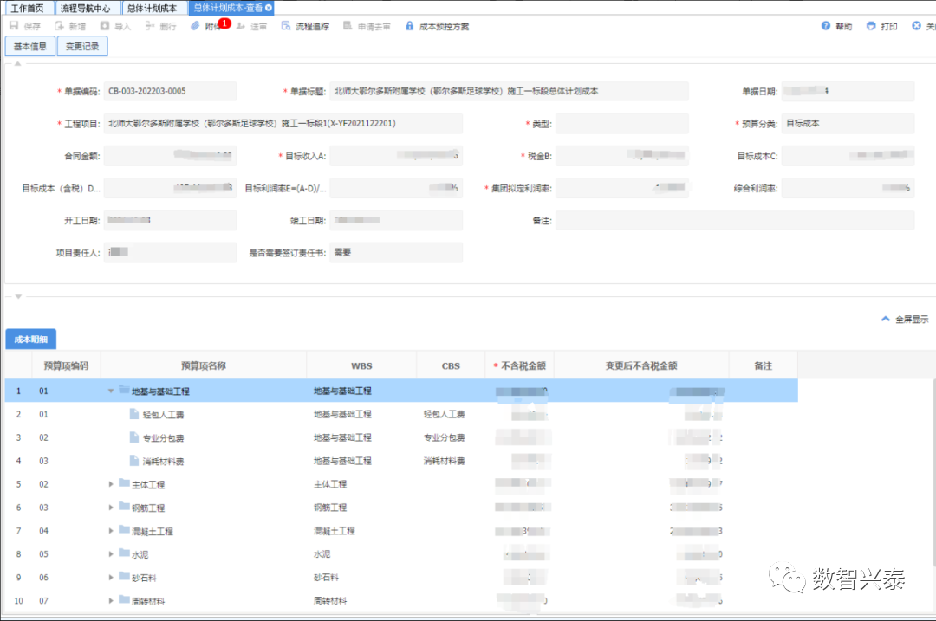Click the 备注 remarks input field
The width and height of the screenshot is (936, 621).
tap(734, 221)
